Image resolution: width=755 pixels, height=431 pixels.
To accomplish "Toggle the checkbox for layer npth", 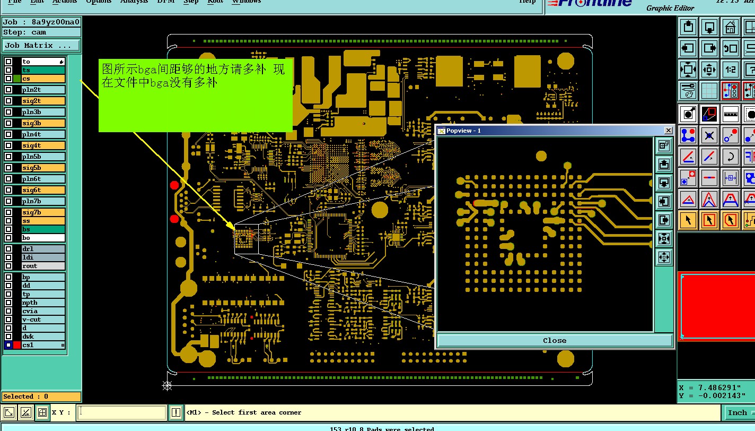I will [x=8, y=303].
